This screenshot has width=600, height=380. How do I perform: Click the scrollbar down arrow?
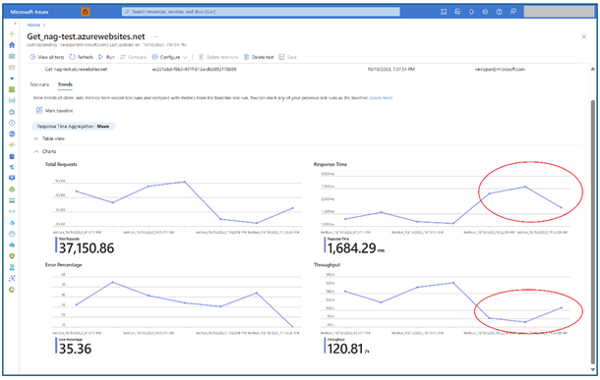coord(593,369)
